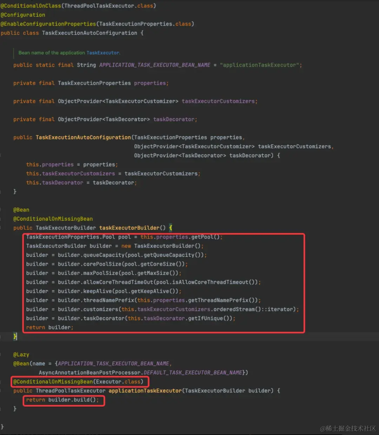Click the builder.threadNamePrefix line
Viewport: 379px width, 435px height.
(144, 301)
